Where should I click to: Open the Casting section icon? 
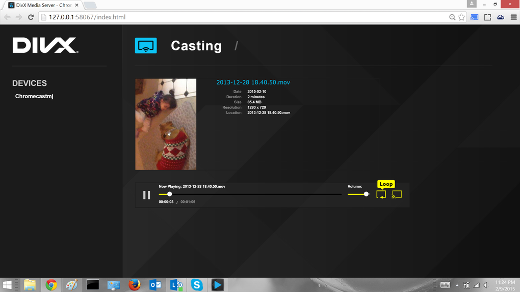click(146, 46)
